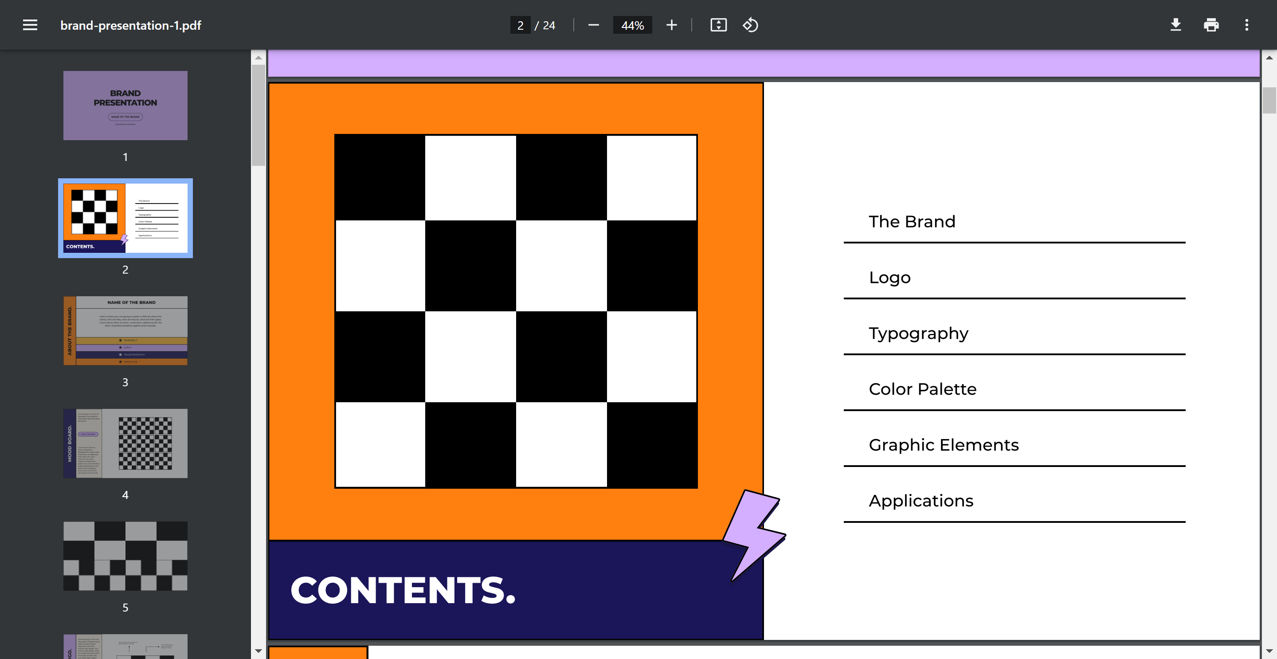This screenshot has height=659, width=1277.
Task: Click the current page number input field
Action: click(521, 24)
